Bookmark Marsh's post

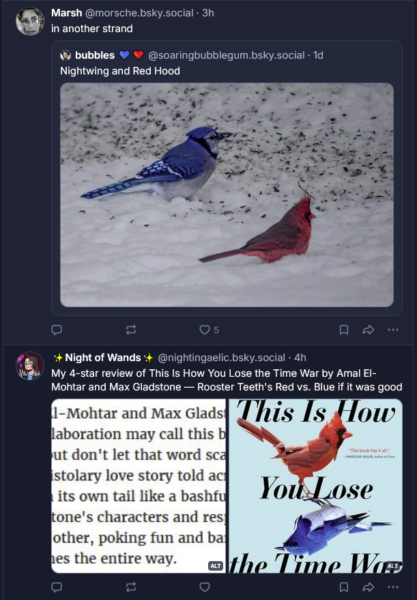344,330
